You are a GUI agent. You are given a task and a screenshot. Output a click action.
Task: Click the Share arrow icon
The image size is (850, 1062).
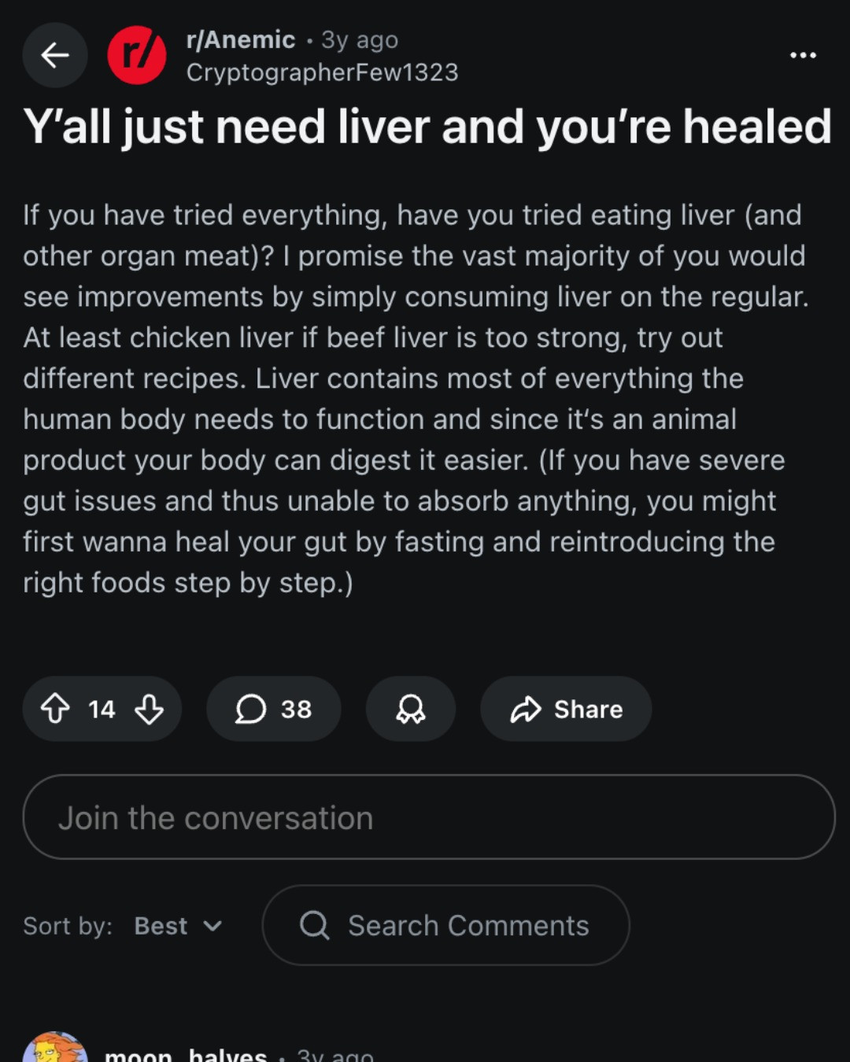(526, 709)
